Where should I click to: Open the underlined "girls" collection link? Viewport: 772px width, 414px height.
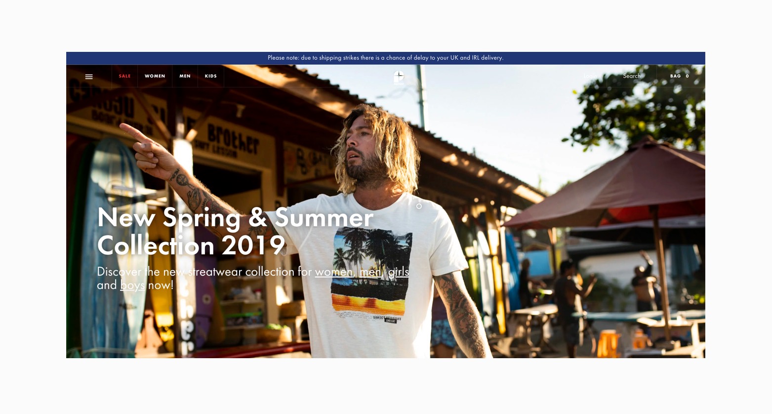click(399, 272)
